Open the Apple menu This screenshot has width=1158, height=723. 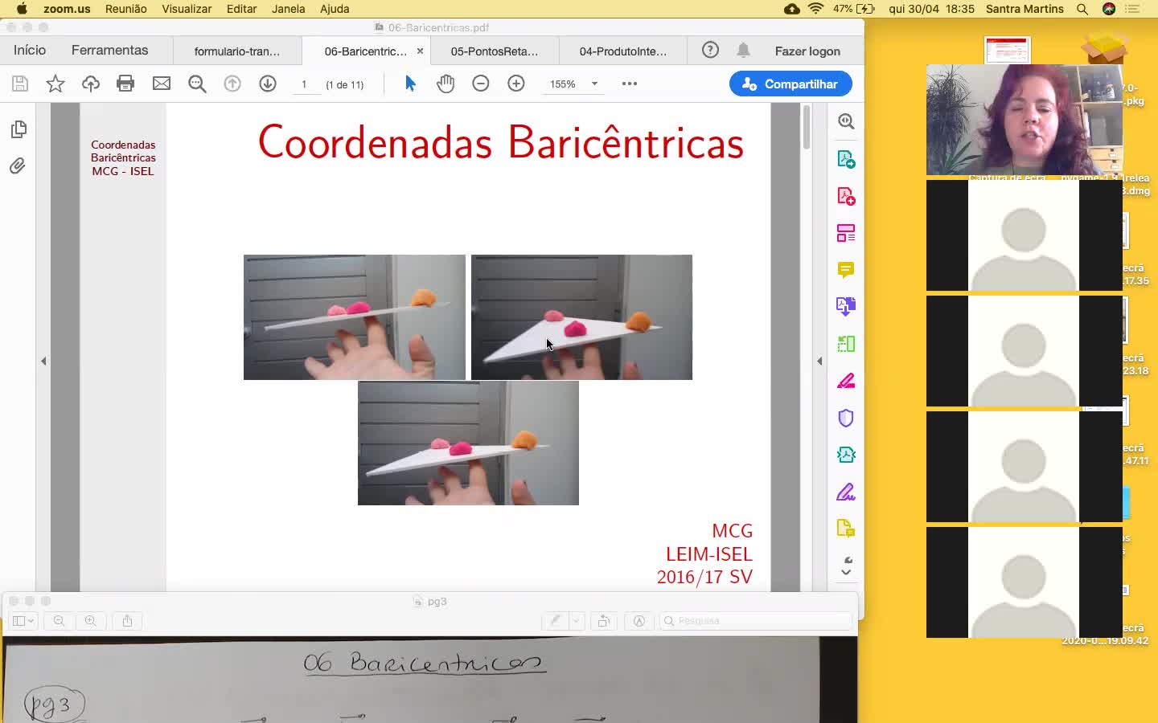22,9
